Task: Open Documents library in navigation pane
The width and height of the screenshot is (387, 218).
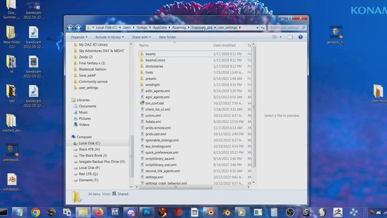Action: pos(87,107)
